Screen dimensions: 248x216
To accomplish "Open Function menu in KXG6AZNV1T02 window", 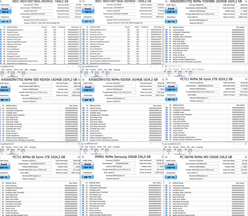I will click(9, 70).
